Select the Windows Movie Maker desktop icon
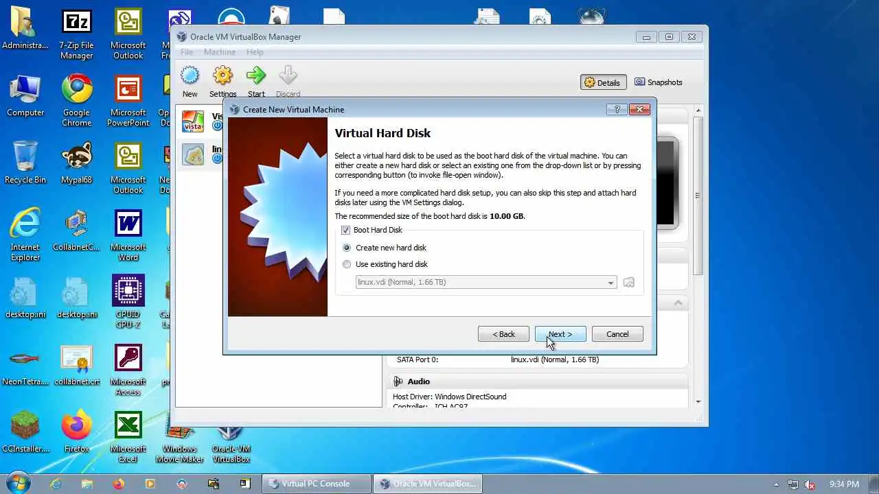Image resolution: width=879 pixels, height=494 pixels. 179,441
